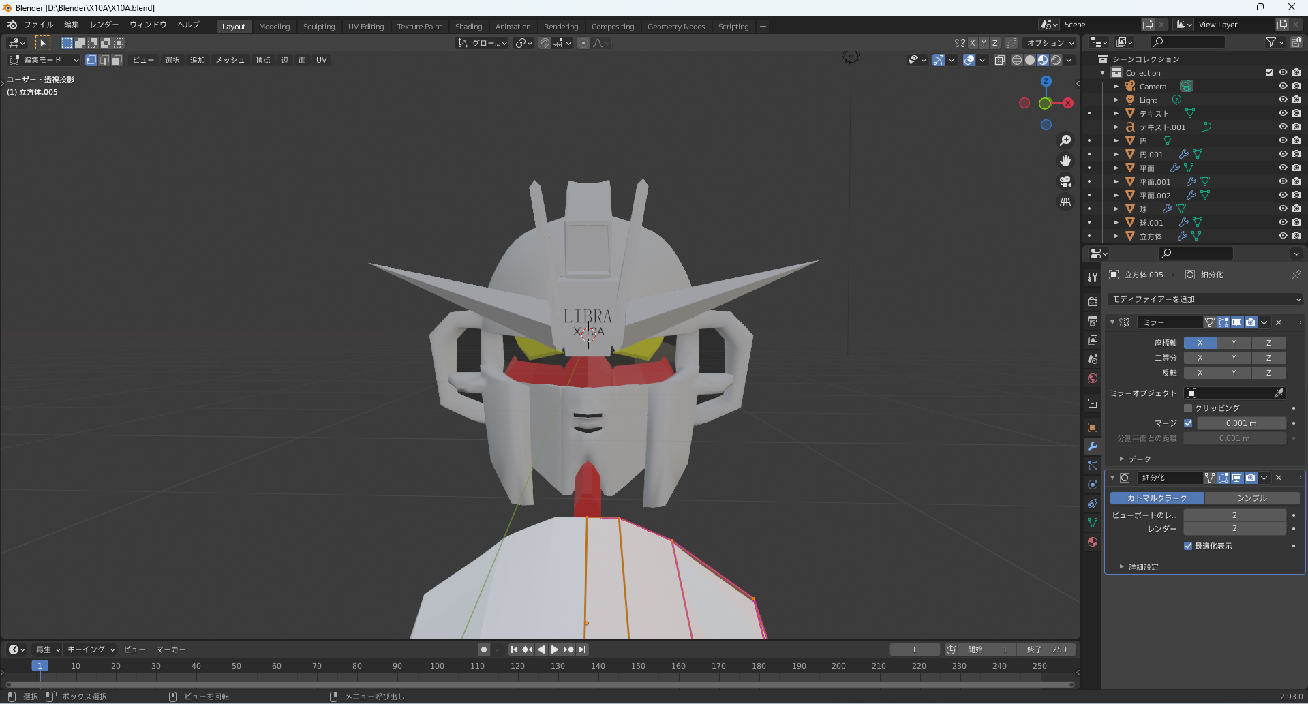Click the pan hand icon in viewport
1308x704 pixels.
click(x=1065, y=161)
